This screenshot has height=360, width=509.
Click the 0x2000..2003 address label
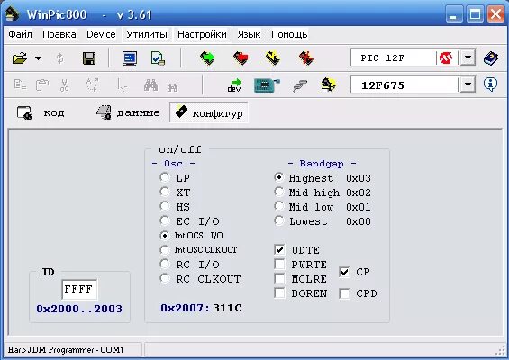coord(79,309)
